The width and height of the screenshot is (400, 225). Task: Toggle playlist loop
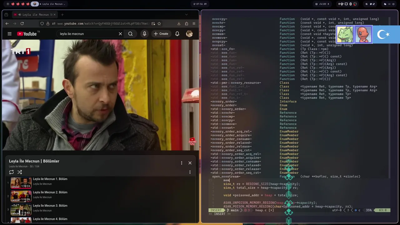11,172
